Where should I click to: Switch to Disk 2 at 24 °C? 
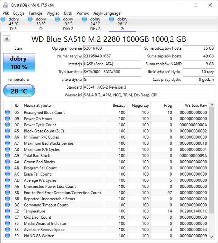click(95, 24)
